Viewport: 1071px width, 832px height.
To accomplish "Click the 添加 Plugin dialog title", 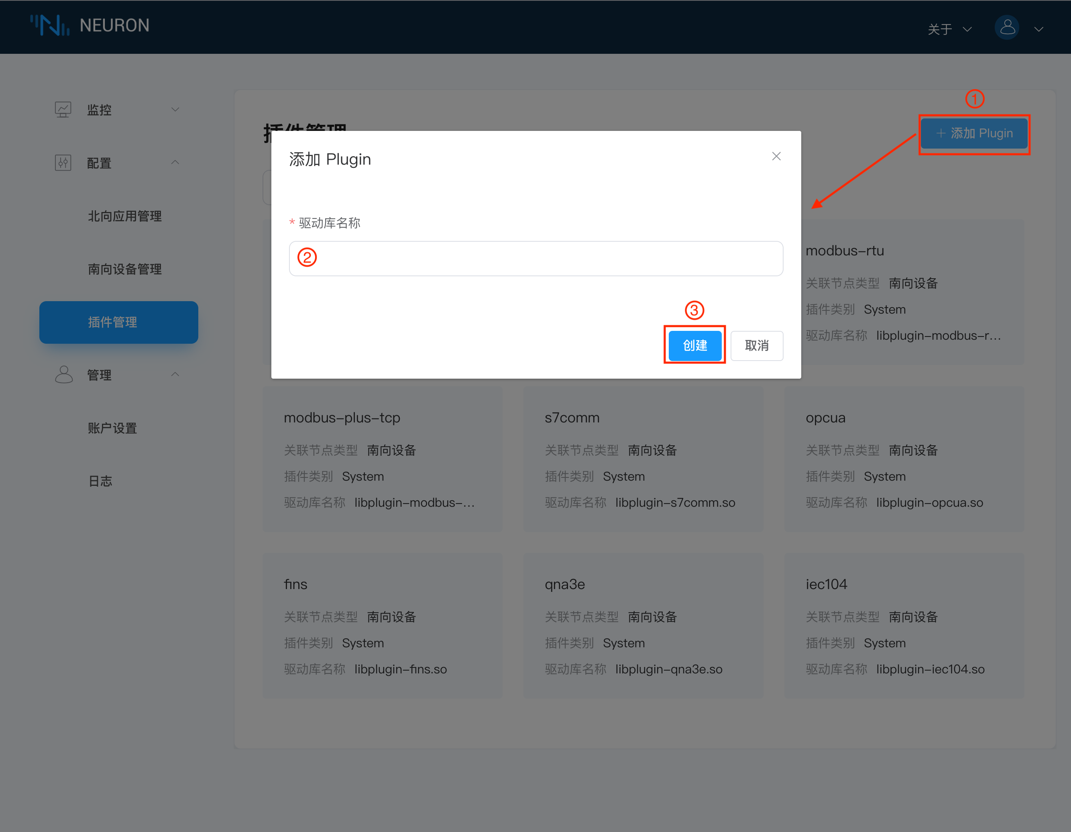I will (330, 159).
